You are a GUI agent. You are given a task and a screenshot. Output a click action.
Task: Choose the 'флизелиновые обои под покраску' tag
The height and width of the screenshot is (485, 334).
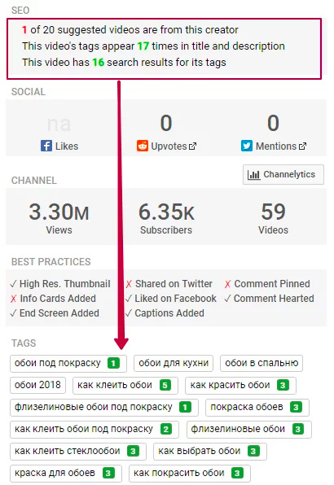[104, 408]
